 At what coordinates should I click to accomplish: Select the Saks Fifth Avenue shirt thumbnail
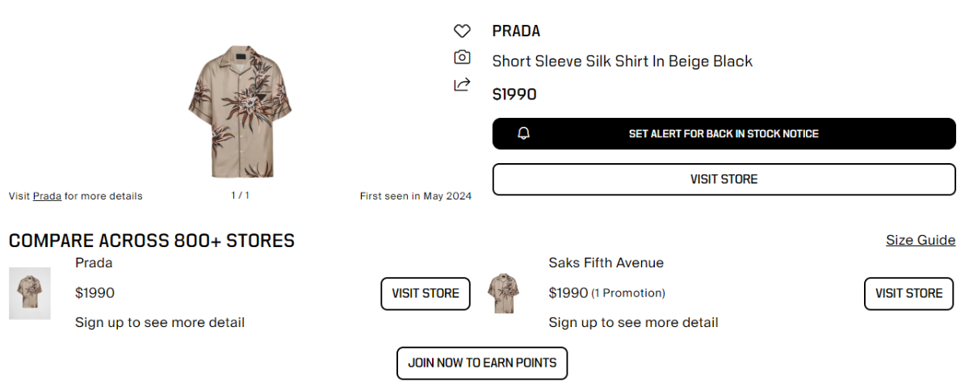(x=504, y=293)
